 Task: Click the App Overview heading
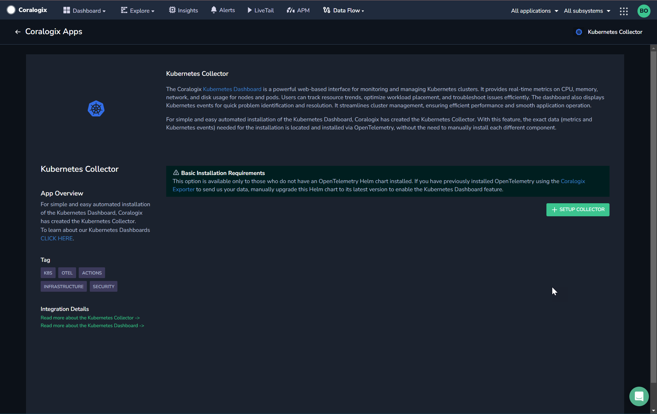[x=62, y=193]
